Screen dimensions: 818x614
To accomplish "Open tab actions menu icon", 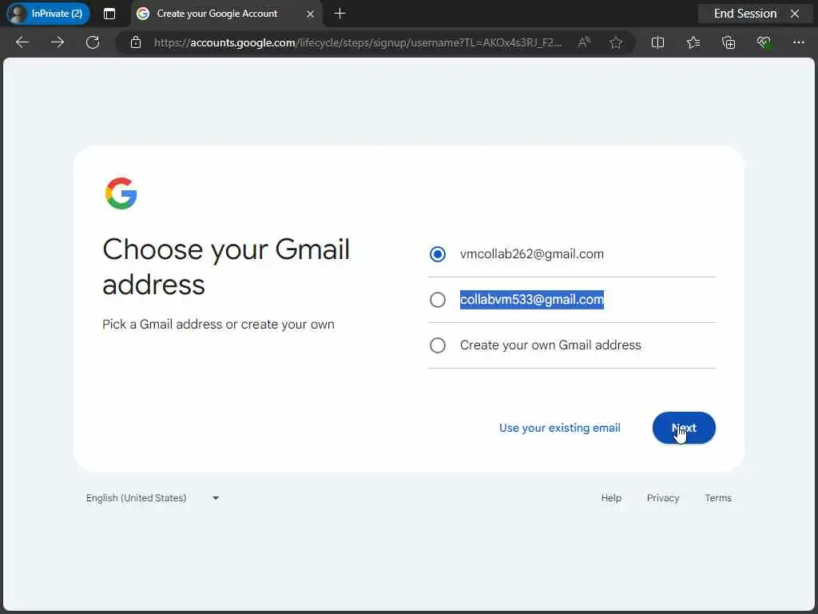I will 109,14.
